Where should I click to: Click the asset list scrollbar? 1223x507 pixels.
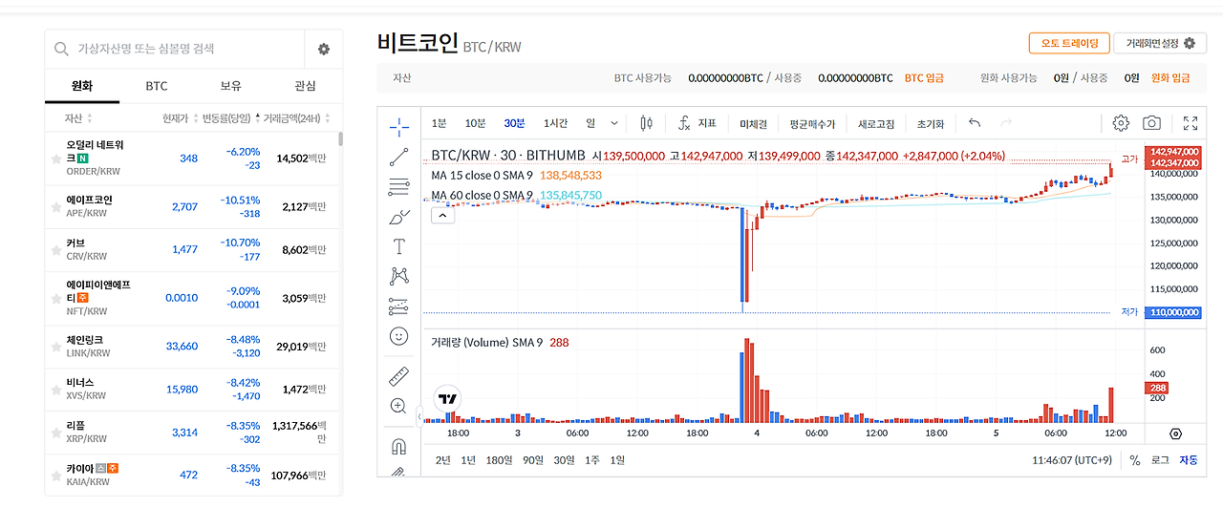340,139
